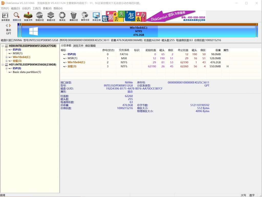Collapse the HD0 disk tree node

click(x=3, y=46)
